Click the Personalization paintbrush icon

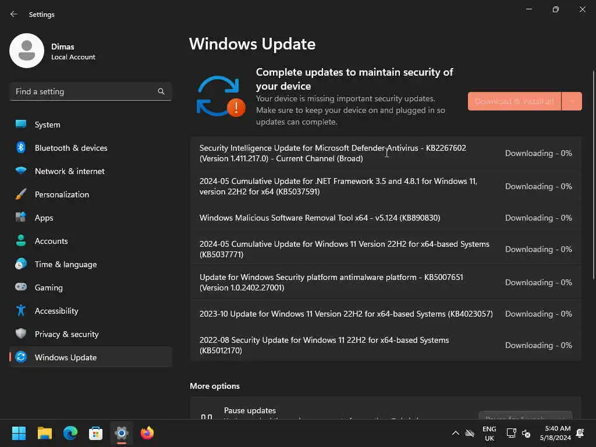point(21,194)
